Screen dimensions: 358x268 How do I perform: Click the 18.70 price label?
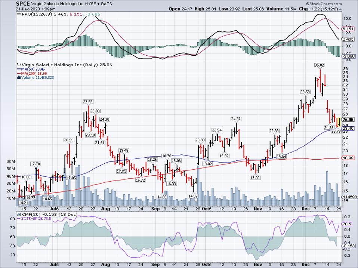tap(167, 156)
